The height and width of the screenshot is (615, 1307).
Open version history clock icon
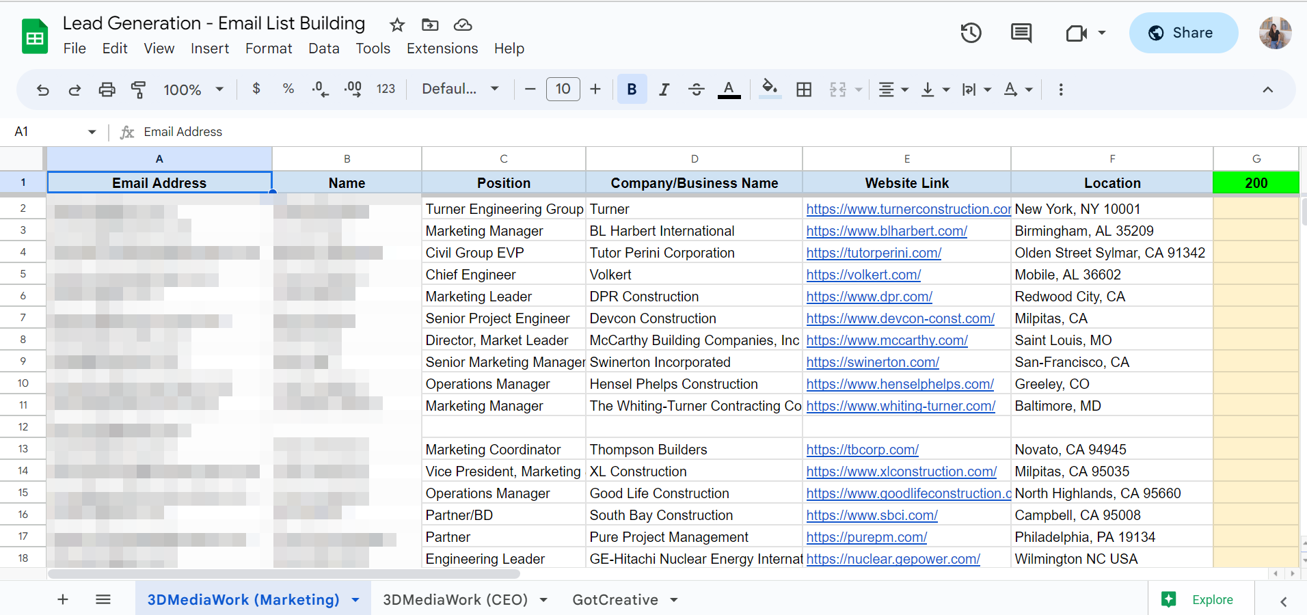coord(971,33)
